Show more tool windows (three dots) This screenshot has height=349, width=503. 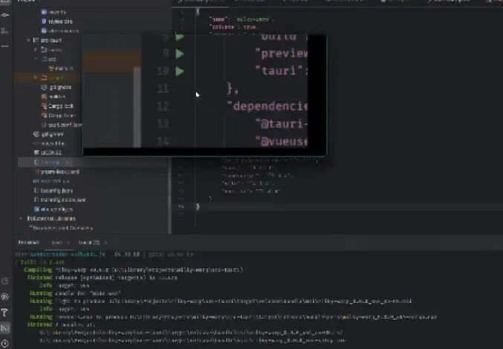[5, 46]
